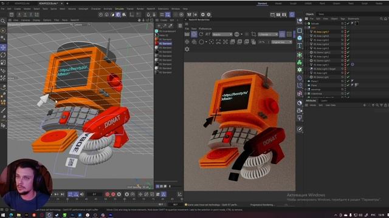Select the Rotate tool in left toolbar
389x218 pixels.
pos(3,55)
